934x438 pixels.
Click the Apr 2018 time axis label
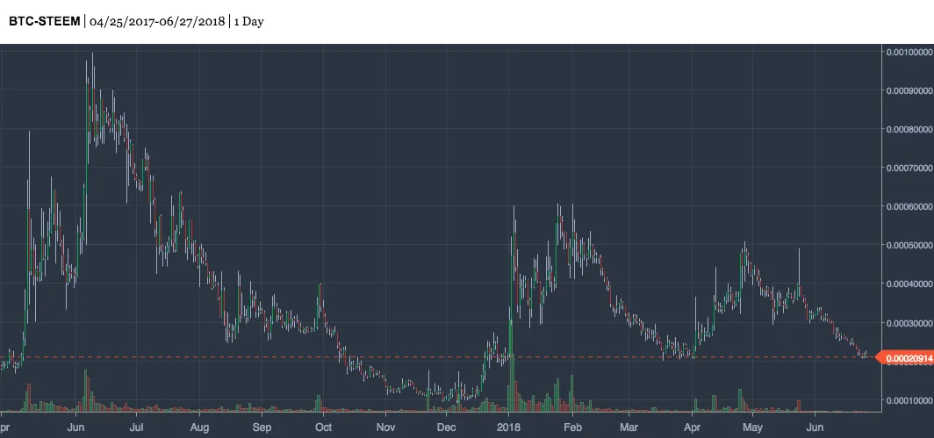point(692,427)
